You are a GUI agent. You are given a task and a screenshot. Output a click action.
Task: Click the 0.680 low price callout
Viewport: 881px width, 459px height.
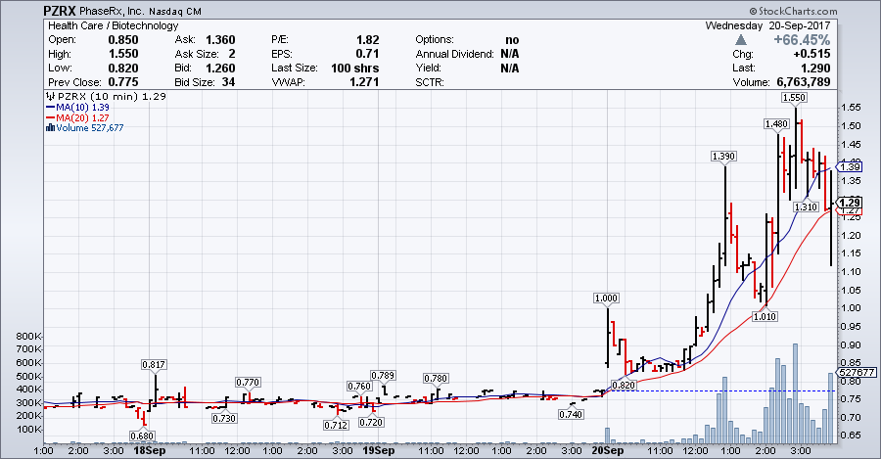click(144, 436)
